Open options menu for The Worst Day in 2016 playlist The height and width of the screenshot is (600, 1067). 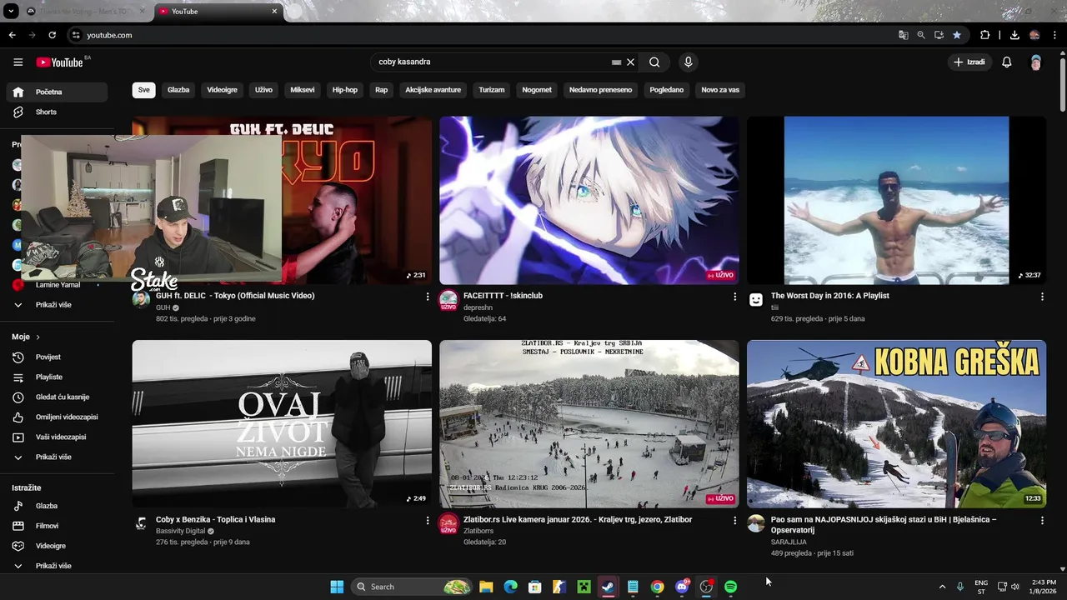pos(1042,297)
